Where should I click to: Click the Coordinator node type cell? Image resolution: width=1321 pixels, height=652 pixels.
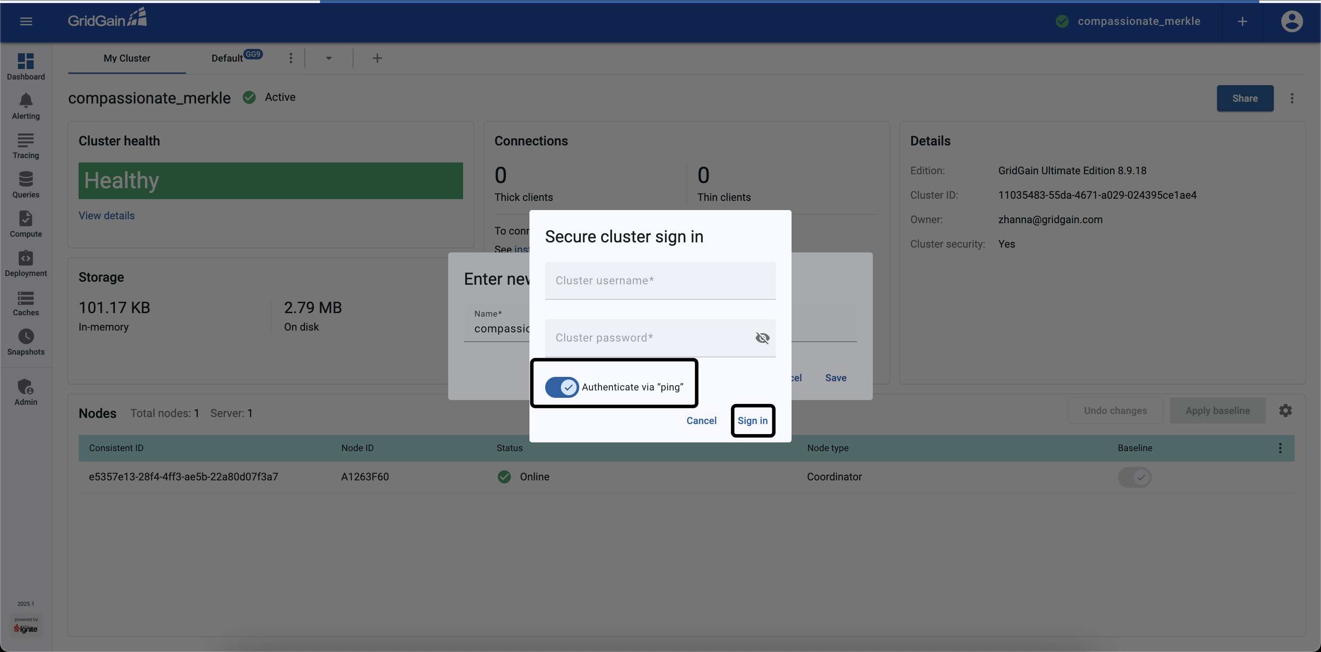pos(834,477)
